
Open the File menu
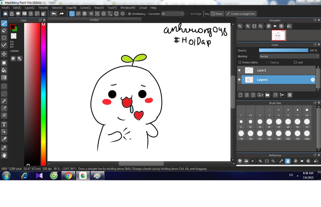pyautogui.click(x=6, y=8)
